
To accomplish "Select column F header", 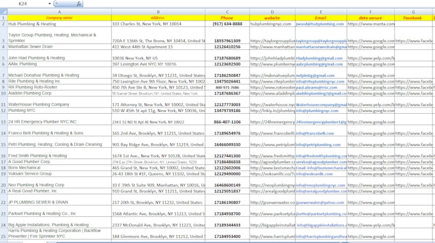I will click(x=370, y=12).
